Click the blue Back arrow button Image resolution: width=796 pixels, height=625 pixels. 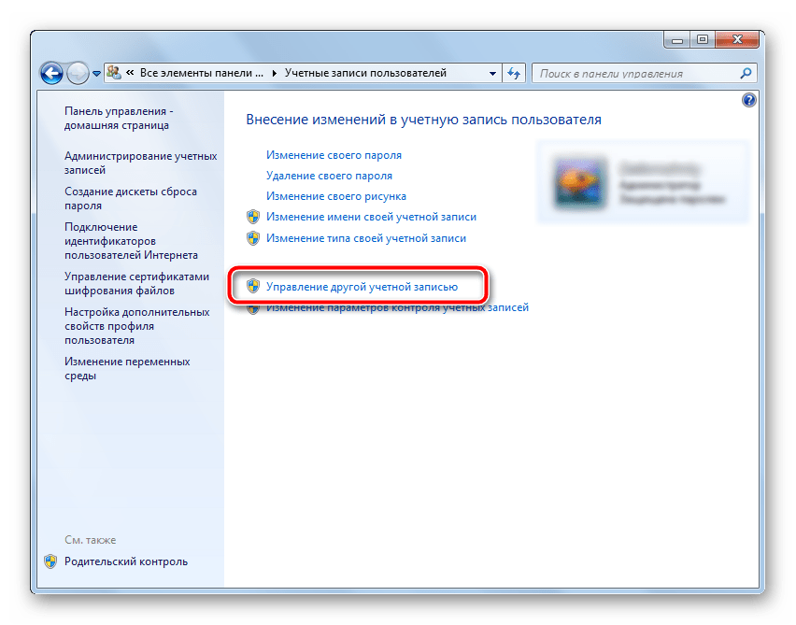coord(51,74)
